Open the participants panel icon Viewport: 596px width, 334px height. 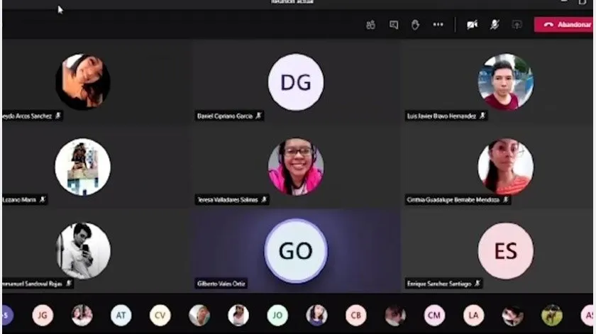370,25
